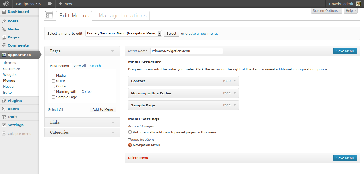364x174 pixels.
Task: Open the Menus submenu item
Action: click(9, 80)
